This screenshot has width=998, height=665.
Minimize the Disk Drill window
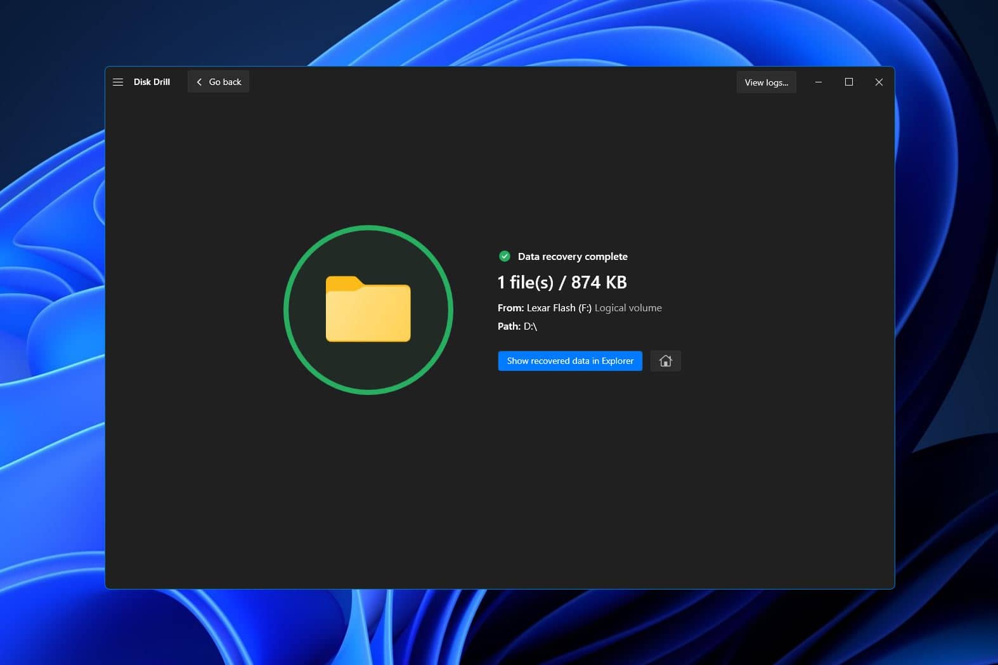coord(819,82)
